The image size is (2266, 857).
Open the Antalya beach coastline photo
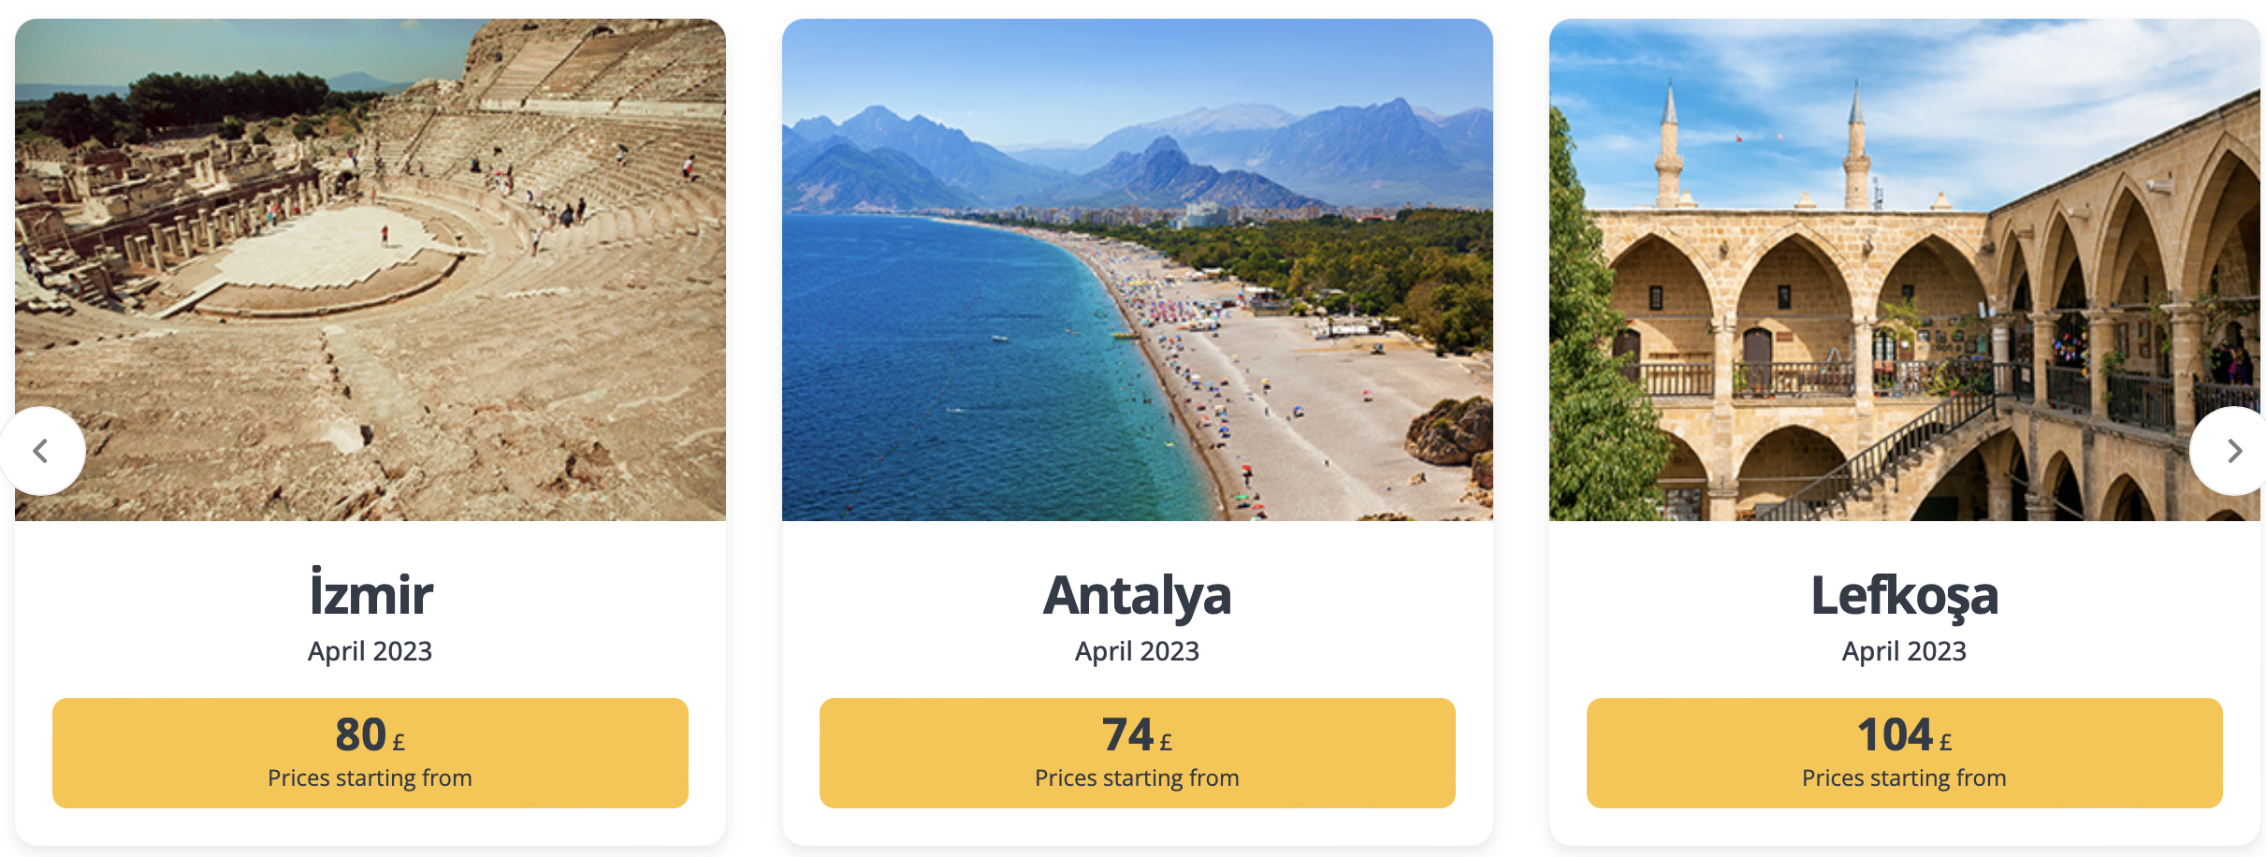click(1138, 269)
